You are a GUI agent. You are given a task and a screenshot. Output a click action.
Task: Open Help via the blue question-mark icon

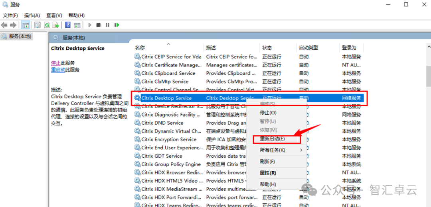tap(68, 25)
